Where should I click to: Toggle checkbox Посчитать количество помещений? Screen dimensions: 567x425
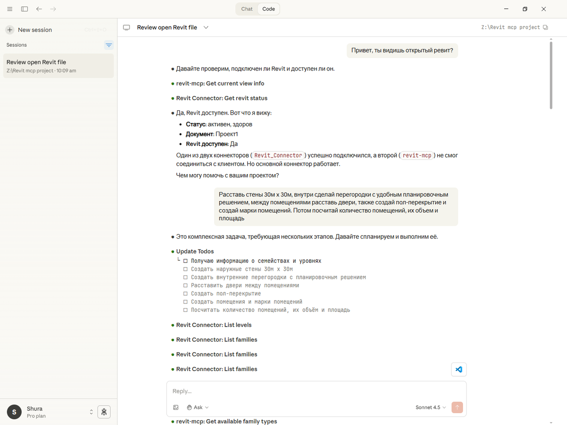186,310
